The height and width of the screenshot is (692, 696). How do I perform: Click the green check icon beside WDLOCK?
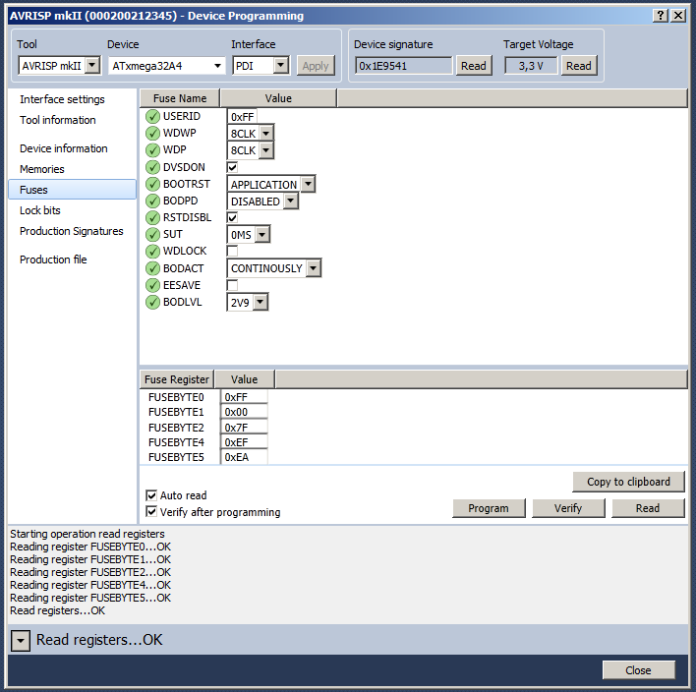152,252
